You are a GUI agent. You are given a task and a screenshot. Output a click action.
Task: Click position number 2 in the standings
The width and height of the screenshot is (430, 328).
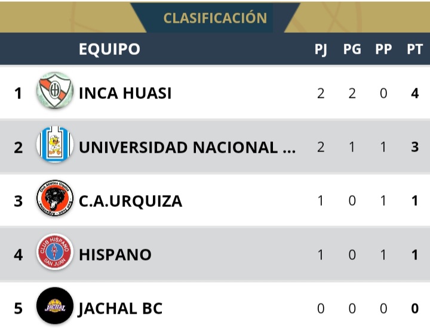(19, 147)
